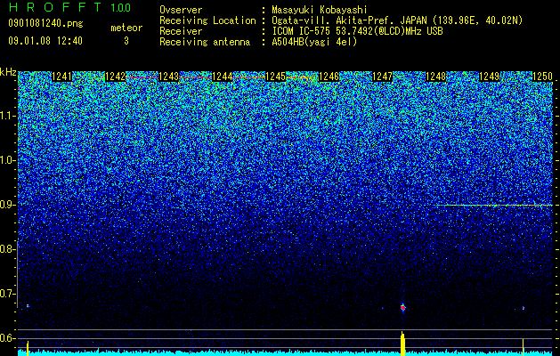Click the 1.1 kHz axis label
The image size is (560, 356).
tap(8, 116)
